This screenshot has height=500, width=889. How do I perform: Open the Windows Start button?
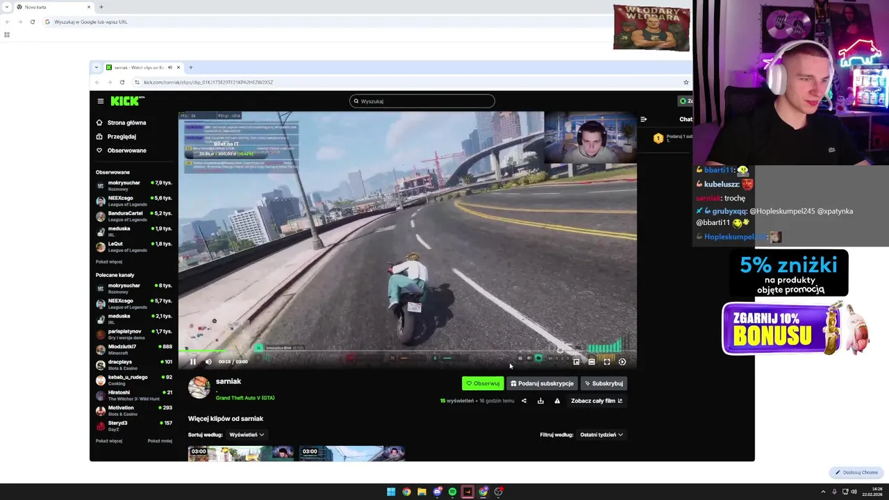point(391,492)
